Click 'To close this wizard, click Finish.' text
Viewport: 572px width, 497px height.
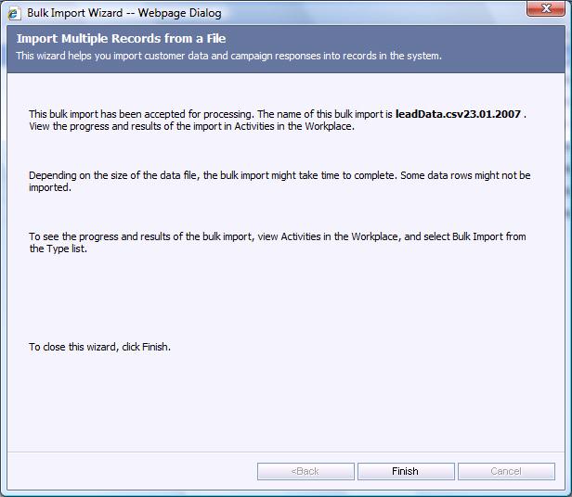click(99, 347)
